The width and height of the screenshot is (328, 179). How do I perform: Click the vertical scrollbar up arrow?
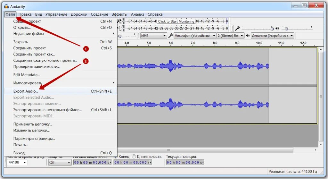pyautogui.click(x=321, y=49)
